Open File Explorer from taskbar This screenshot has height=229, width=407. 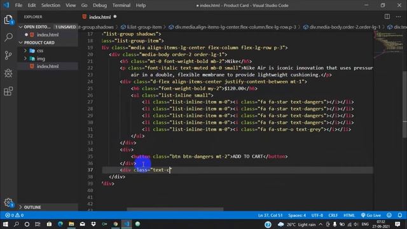(71, 224)
